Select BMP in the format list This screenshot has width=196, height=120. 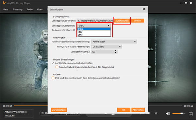pyautogui.click(x=94, y=35)
